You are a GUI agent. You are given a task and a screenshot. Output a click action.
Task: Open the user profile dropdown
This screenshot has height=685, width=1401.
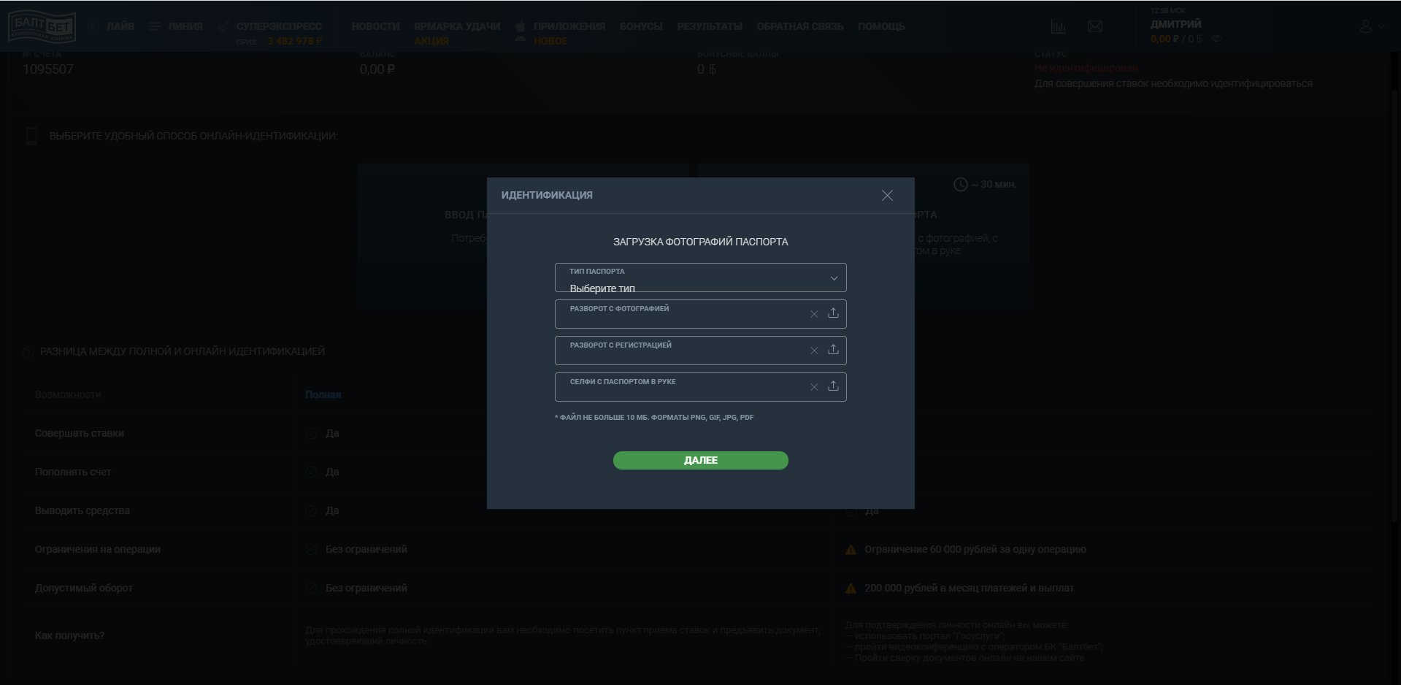pyautogui.click(x=1372, y=26)
